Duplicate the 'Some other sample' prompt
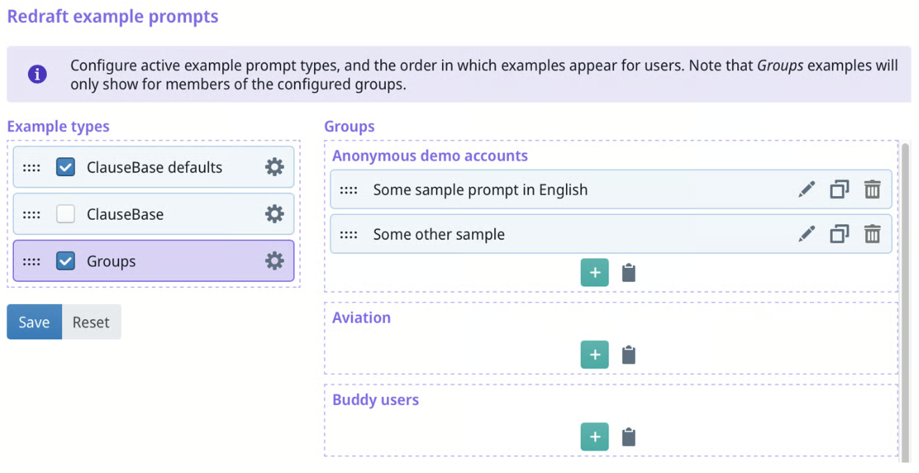 coord(840,234)
